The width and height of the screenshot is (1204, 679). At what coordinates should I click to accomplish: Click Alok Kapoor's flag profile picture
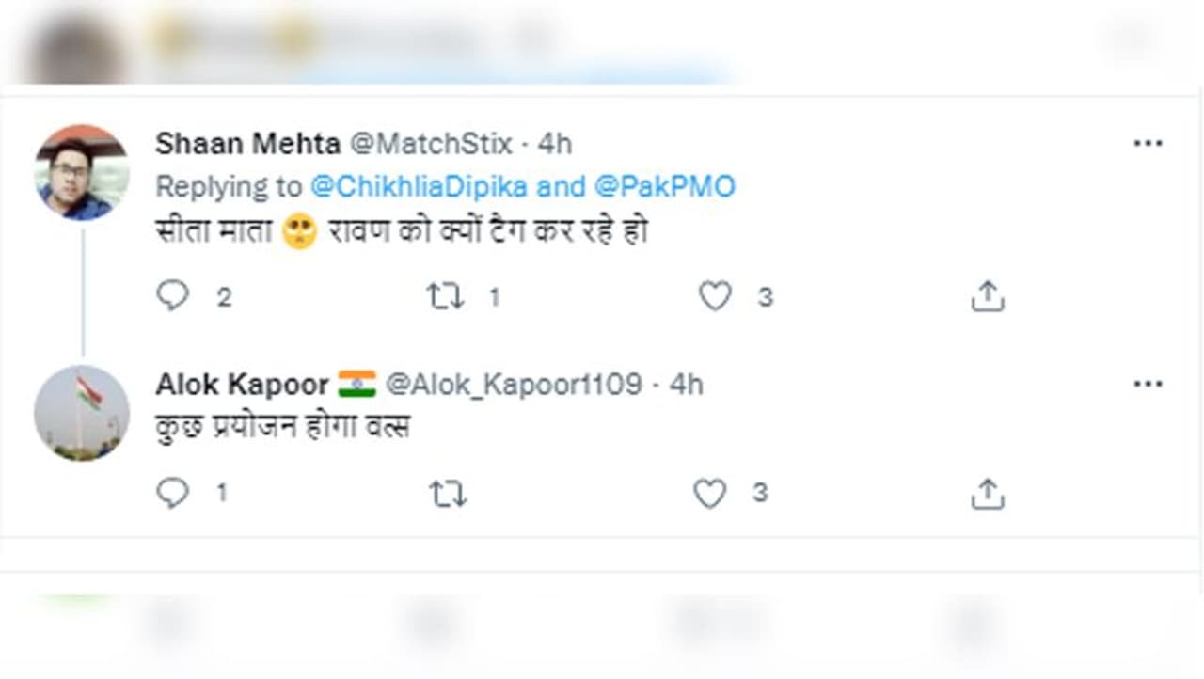[x=82, y=413]
